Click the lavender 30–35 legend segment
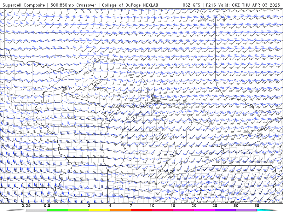283x212 pixels. point(246,210)
